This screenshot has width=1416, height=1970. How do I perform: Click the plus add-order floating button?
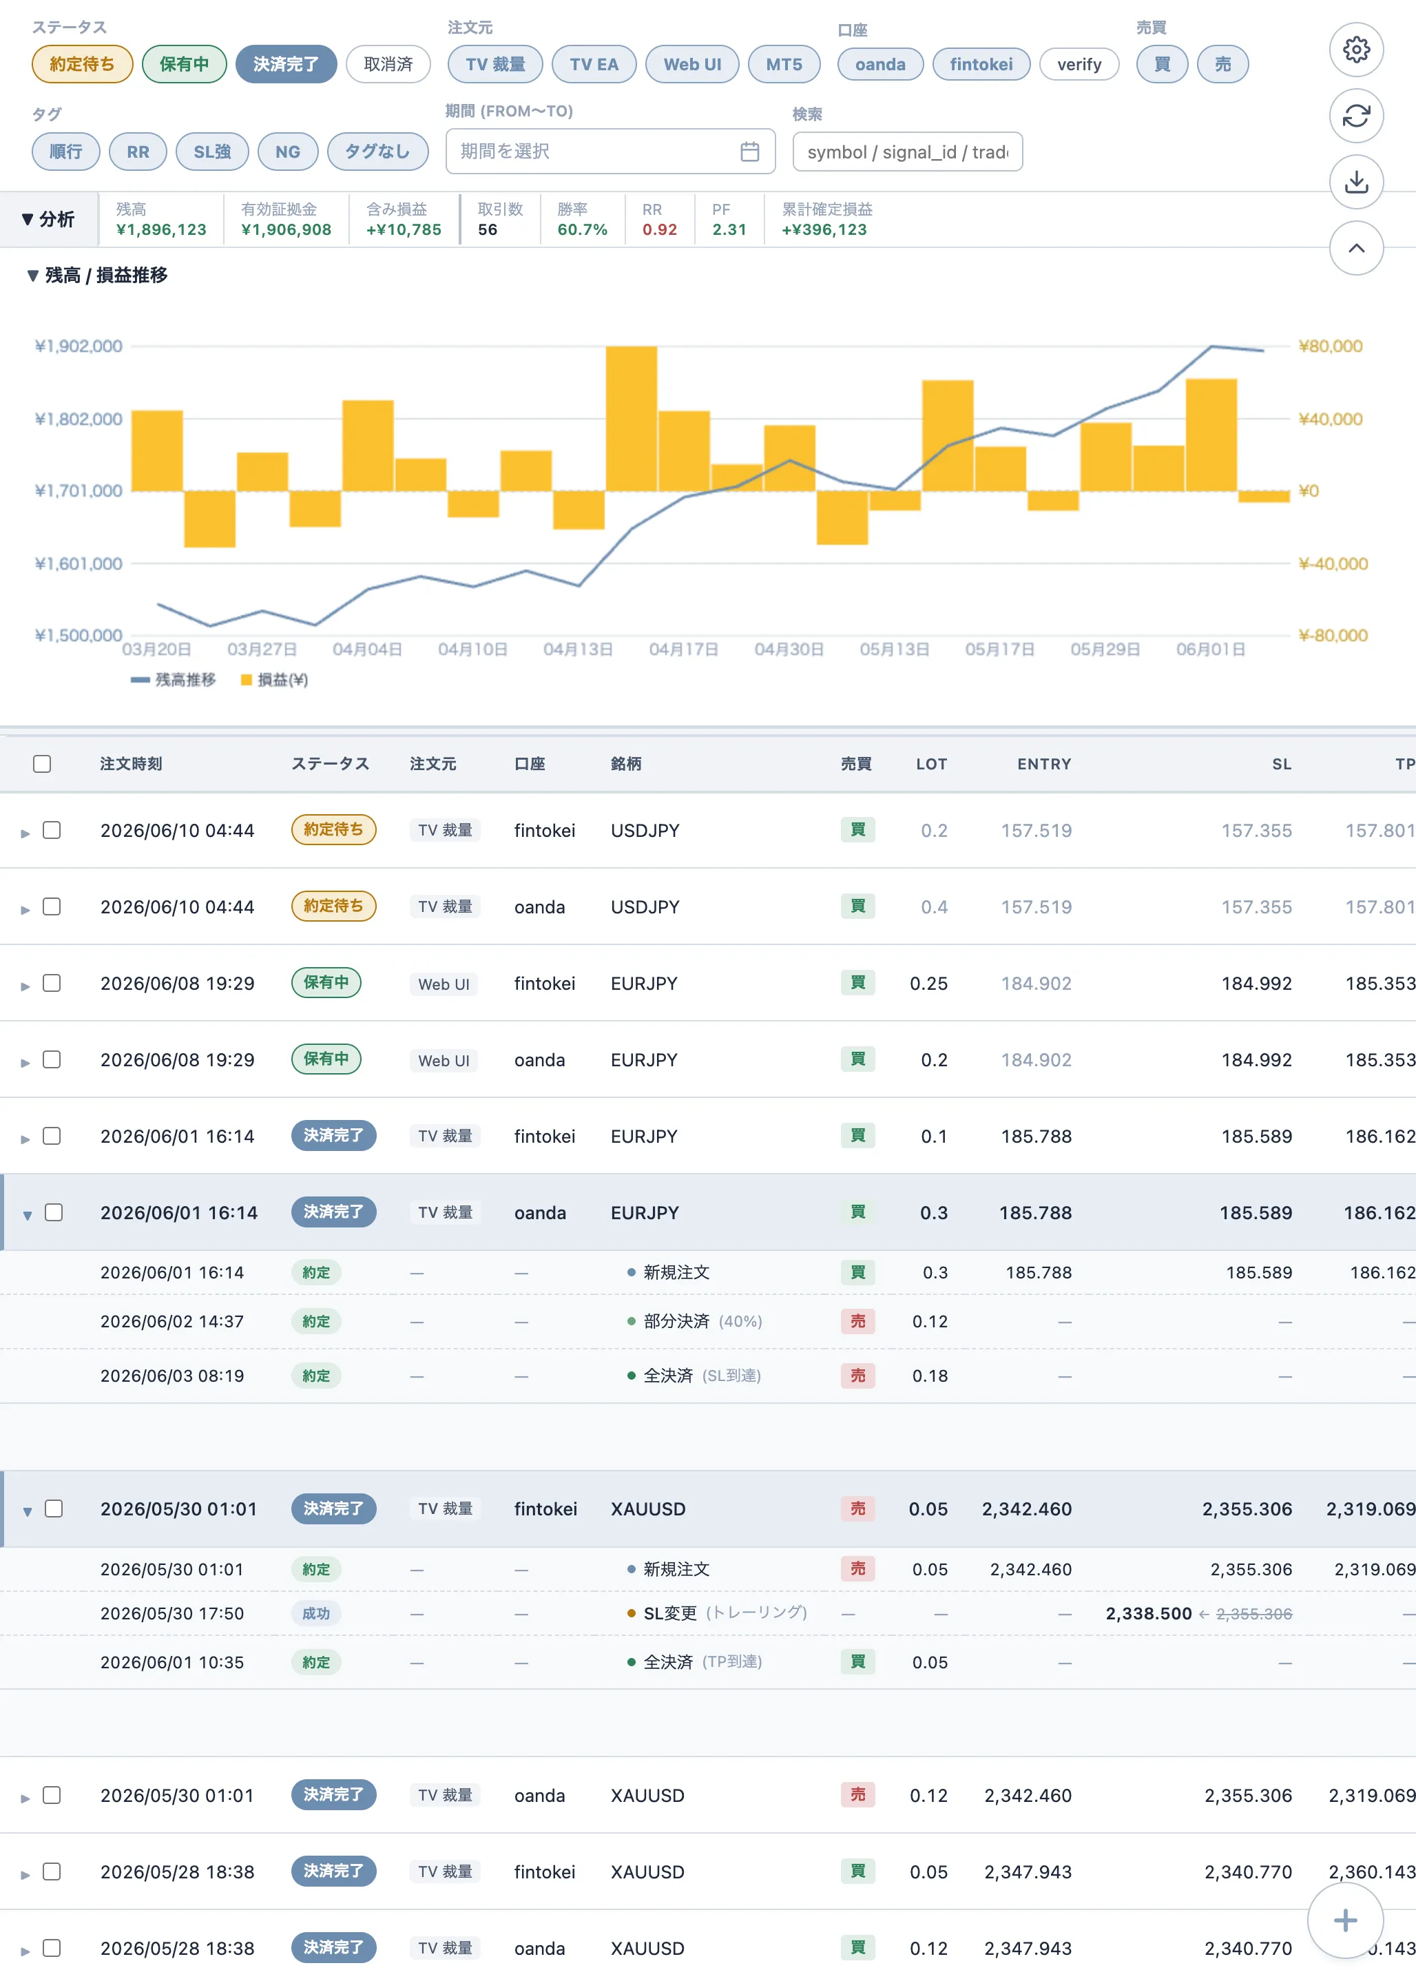click(x=1345, y=1920)
